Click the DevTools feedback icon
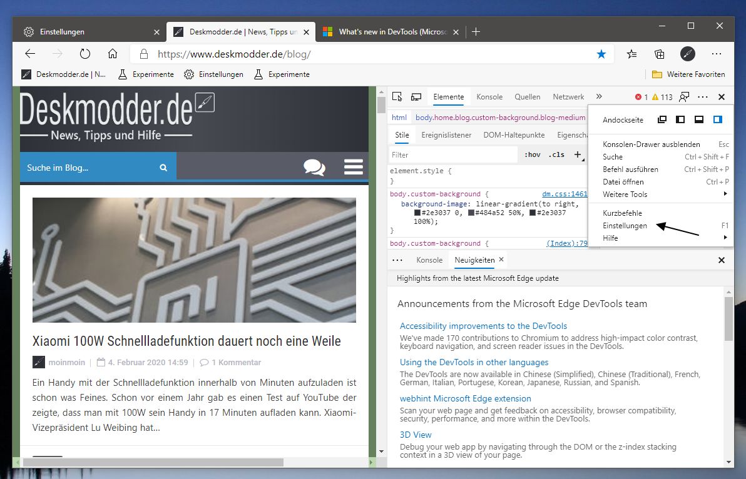This screenshot has height=479, width=746. [684, 97]
